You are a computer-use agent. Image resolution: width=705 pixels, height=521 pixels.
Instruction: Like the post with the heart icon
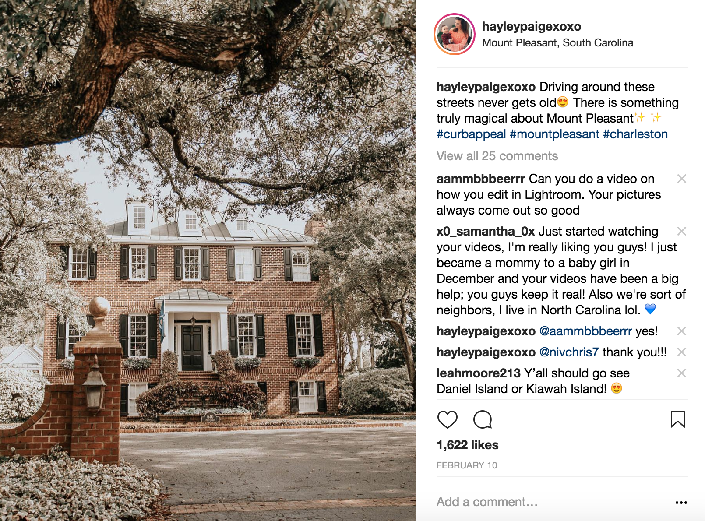point(447,419)
